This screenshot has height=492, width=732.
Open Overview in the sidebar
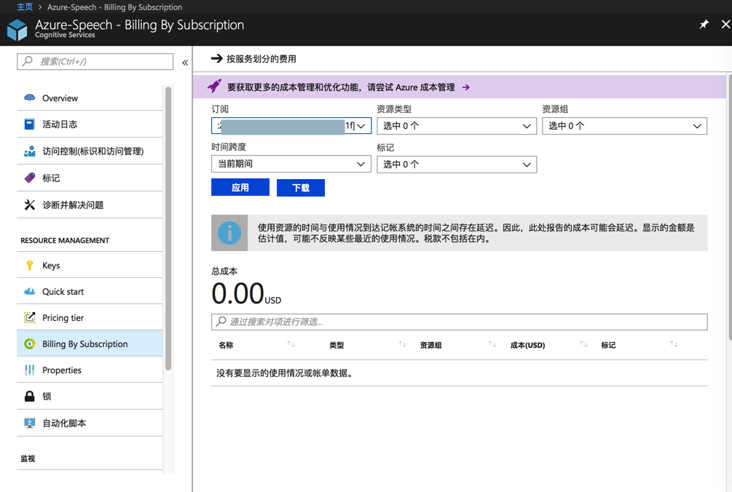pos(90,98)
